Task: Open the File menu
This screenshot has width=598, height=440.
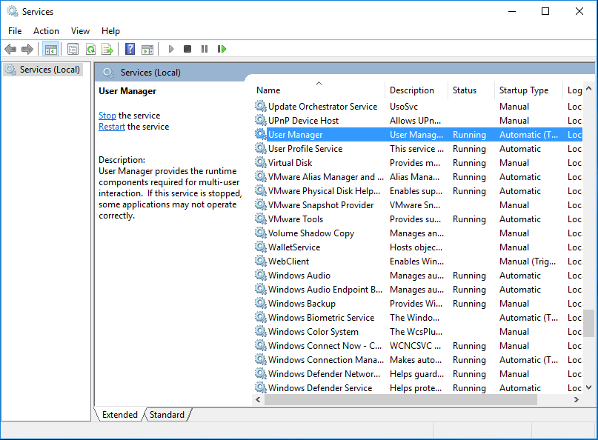Action: (x=15, y=31)
